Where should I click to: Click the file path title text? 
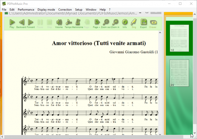point(73,13)
